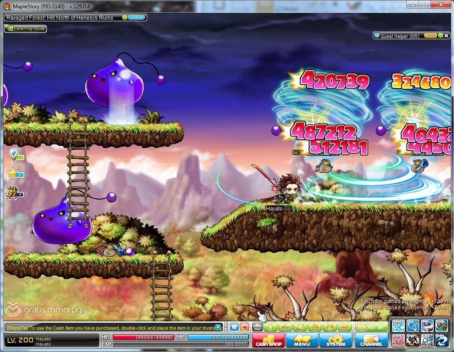Expand the Quest Helper with plus button
Image resolution: width=454 pixels, height=352 pixels.
[x=441, y=35]
